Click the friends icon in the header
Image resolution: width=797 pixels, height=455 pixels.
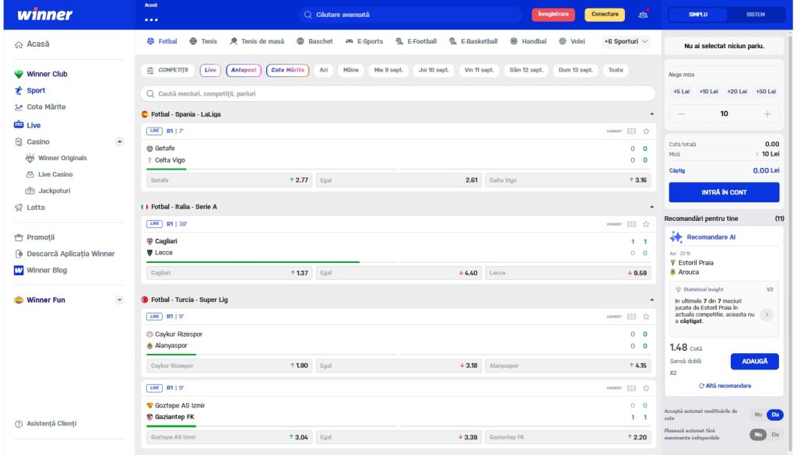pos(643,14)
